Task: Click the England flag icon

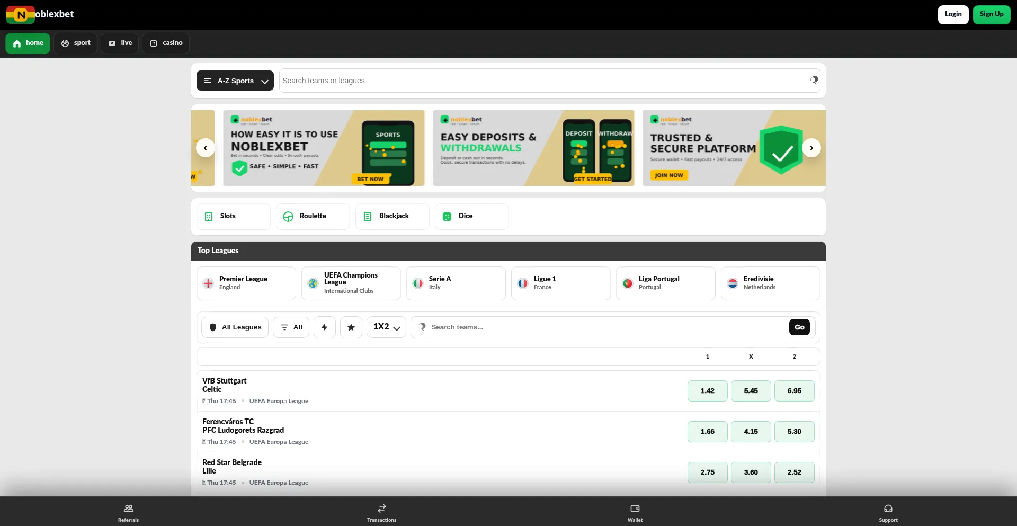Action: coord(208,283)
